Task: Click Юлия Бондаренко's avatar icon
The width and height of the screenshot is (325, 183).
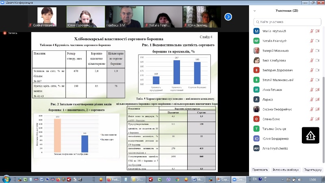Action: pyautogui.click(x=256, y=138)
